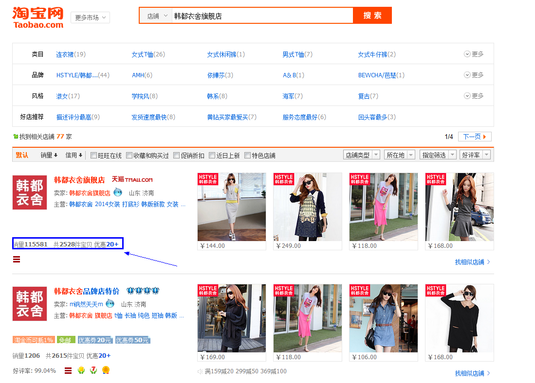535x383 pixels.
Task: Click the 优惠券20元 coupon tag
Action: click(95, 340)
